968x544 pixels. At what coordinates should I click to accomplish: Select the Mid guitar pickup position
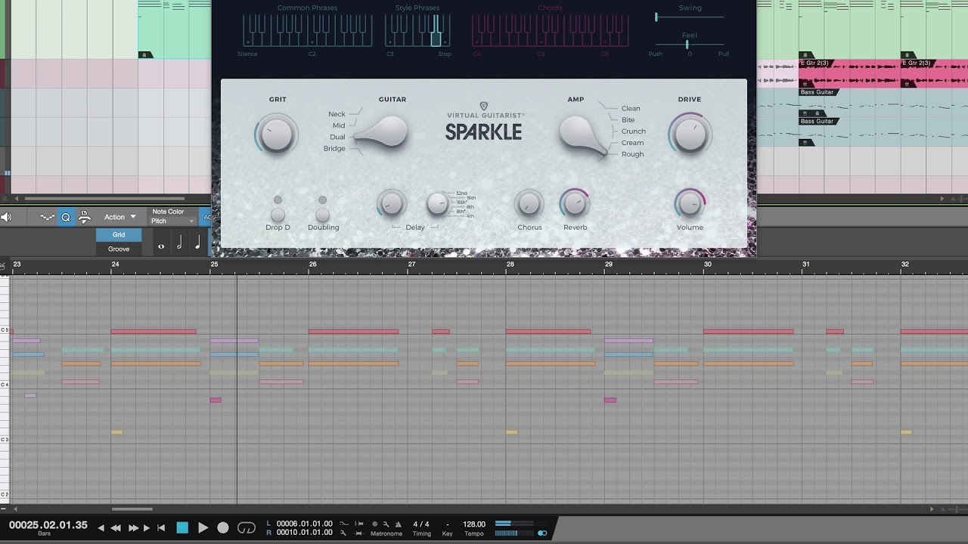pos(339,125)
